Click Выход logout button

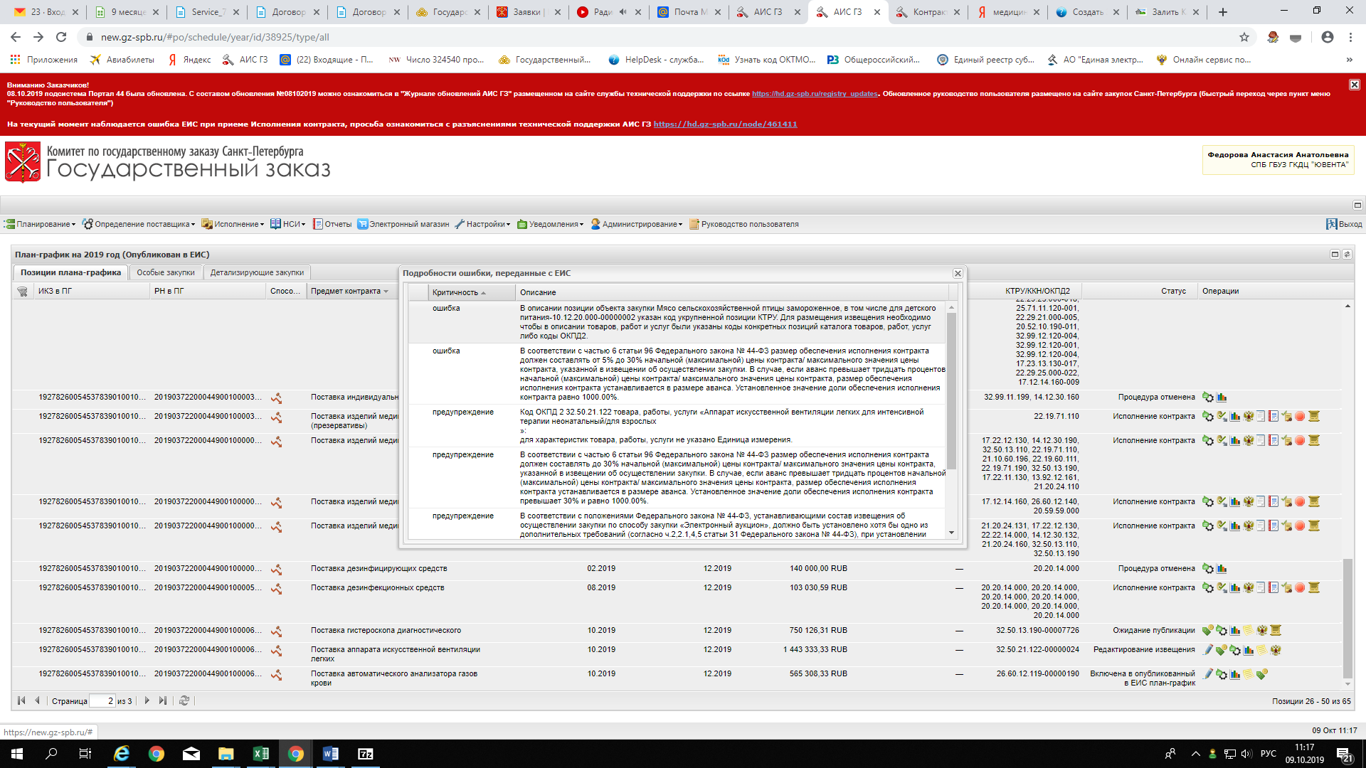tap(1344, 224)
